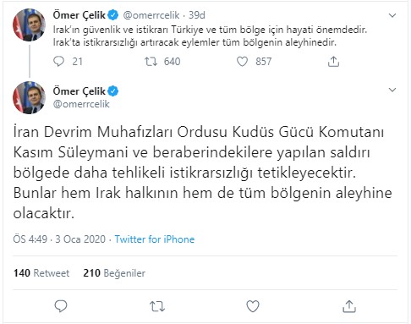View the 210 Beğeniler list
This screenshot has height=324, width=411.
coord(114,273)
